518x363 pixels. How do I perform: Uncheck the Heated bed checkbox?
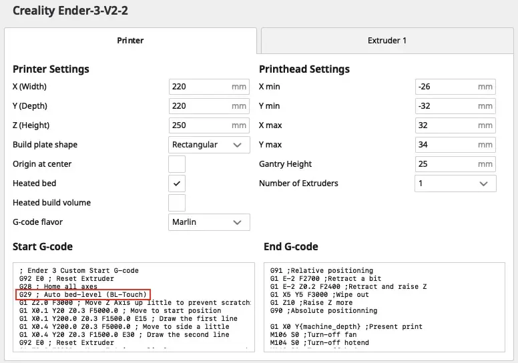(x=177, y=184)
